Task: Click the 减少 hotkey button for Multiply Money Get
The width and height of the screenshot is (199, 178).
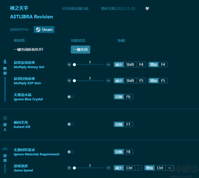Action: 119,65
